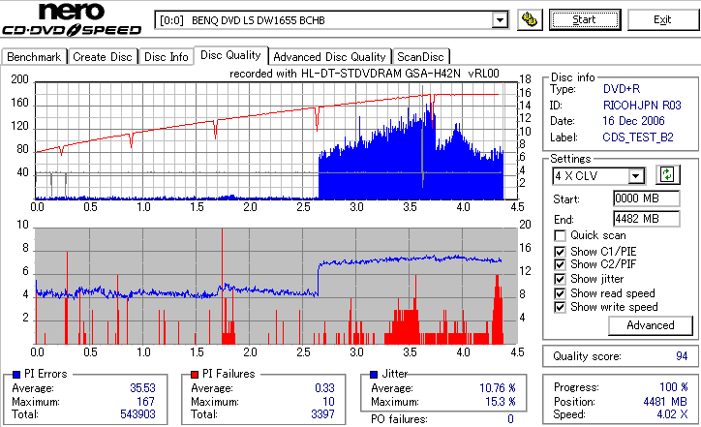The height and width of the screenshot is (427, 701).
Task: Click the Position value 4481 MB
Action: coord(665,402)
